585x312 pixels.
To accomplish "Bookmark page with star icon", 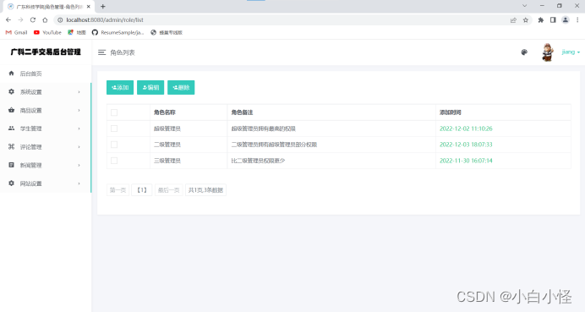I will [x=526, y=20].
